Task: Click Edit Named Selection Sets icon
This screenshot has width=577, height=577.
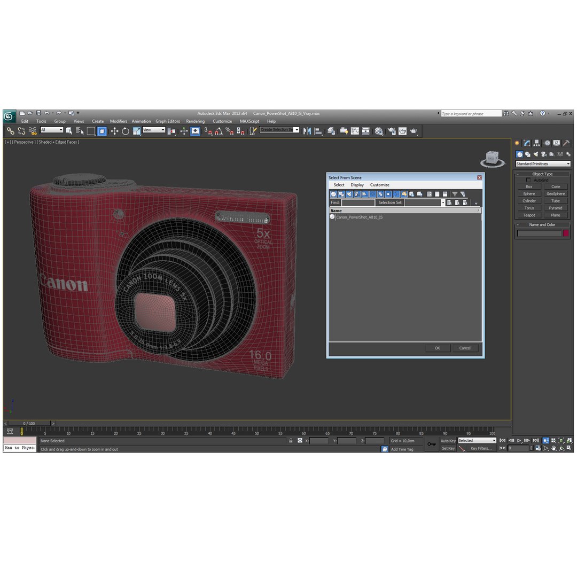Action: pyautogui.click(x=253, y=131)
